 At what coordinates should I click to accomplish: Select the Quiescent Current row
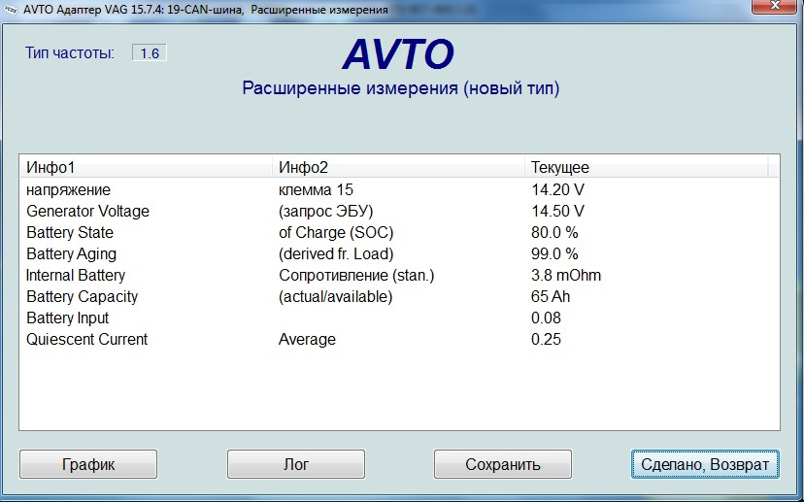[x=399, y=340]
